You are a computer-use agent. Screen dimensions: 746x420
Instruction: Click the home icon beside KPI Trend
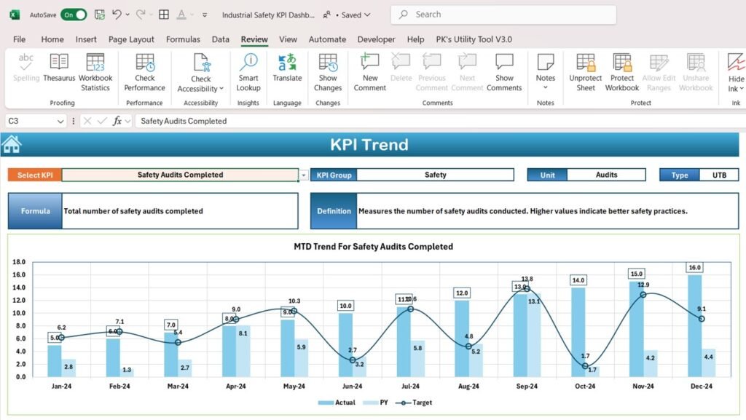[12, 144]
